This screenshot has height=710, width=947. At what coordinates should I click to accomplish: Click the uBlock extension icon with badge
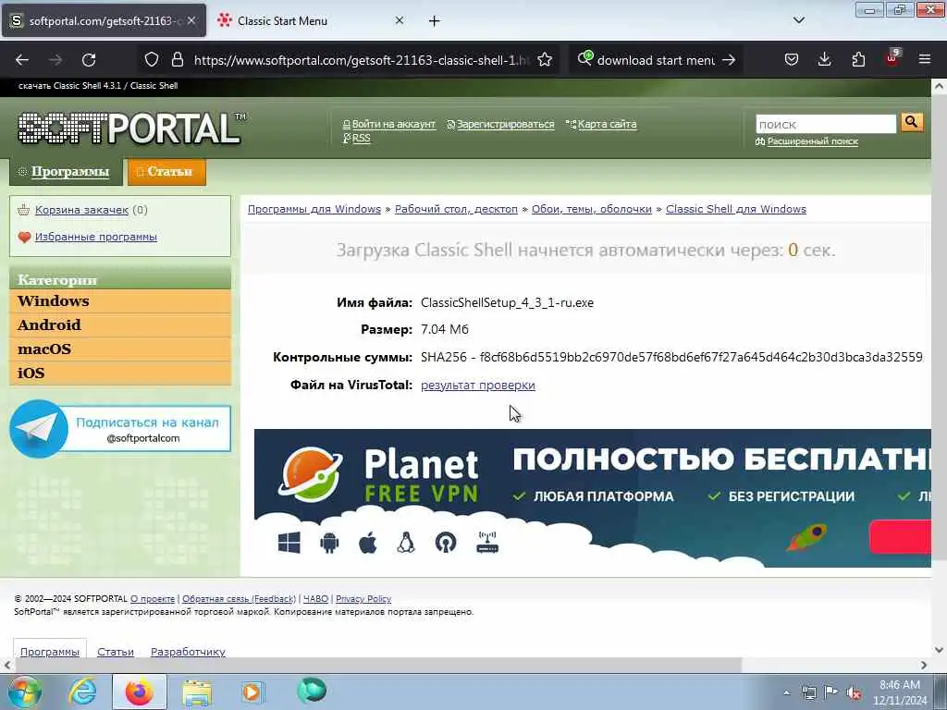click(892, 58)
